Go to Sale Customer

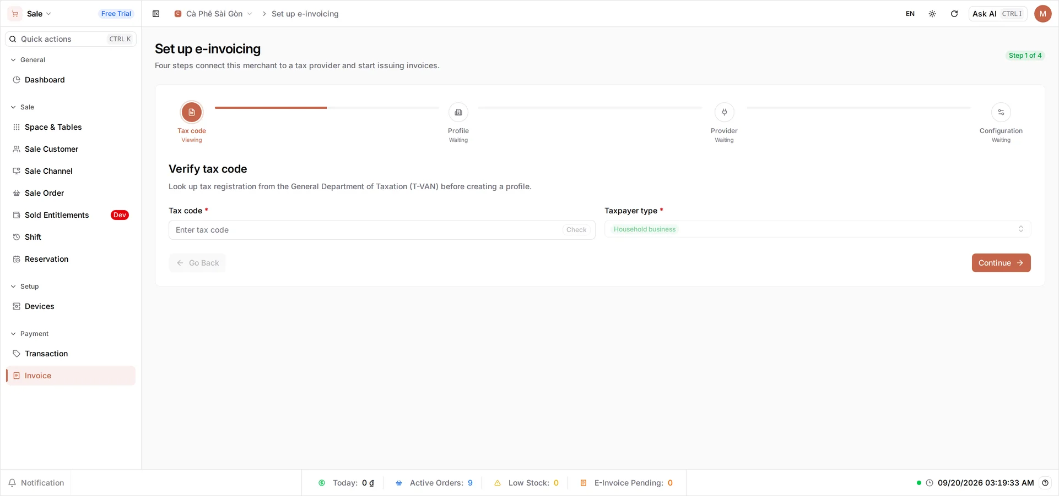click(x=71, y=149)
